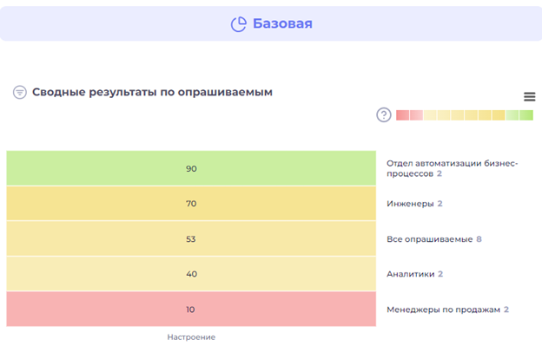Open the hamburger chart menu

(529, 97)
